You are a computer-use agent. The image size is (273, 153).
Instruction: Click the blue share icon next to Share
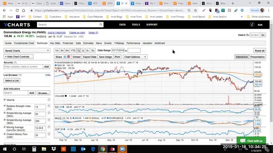(65, 57)
